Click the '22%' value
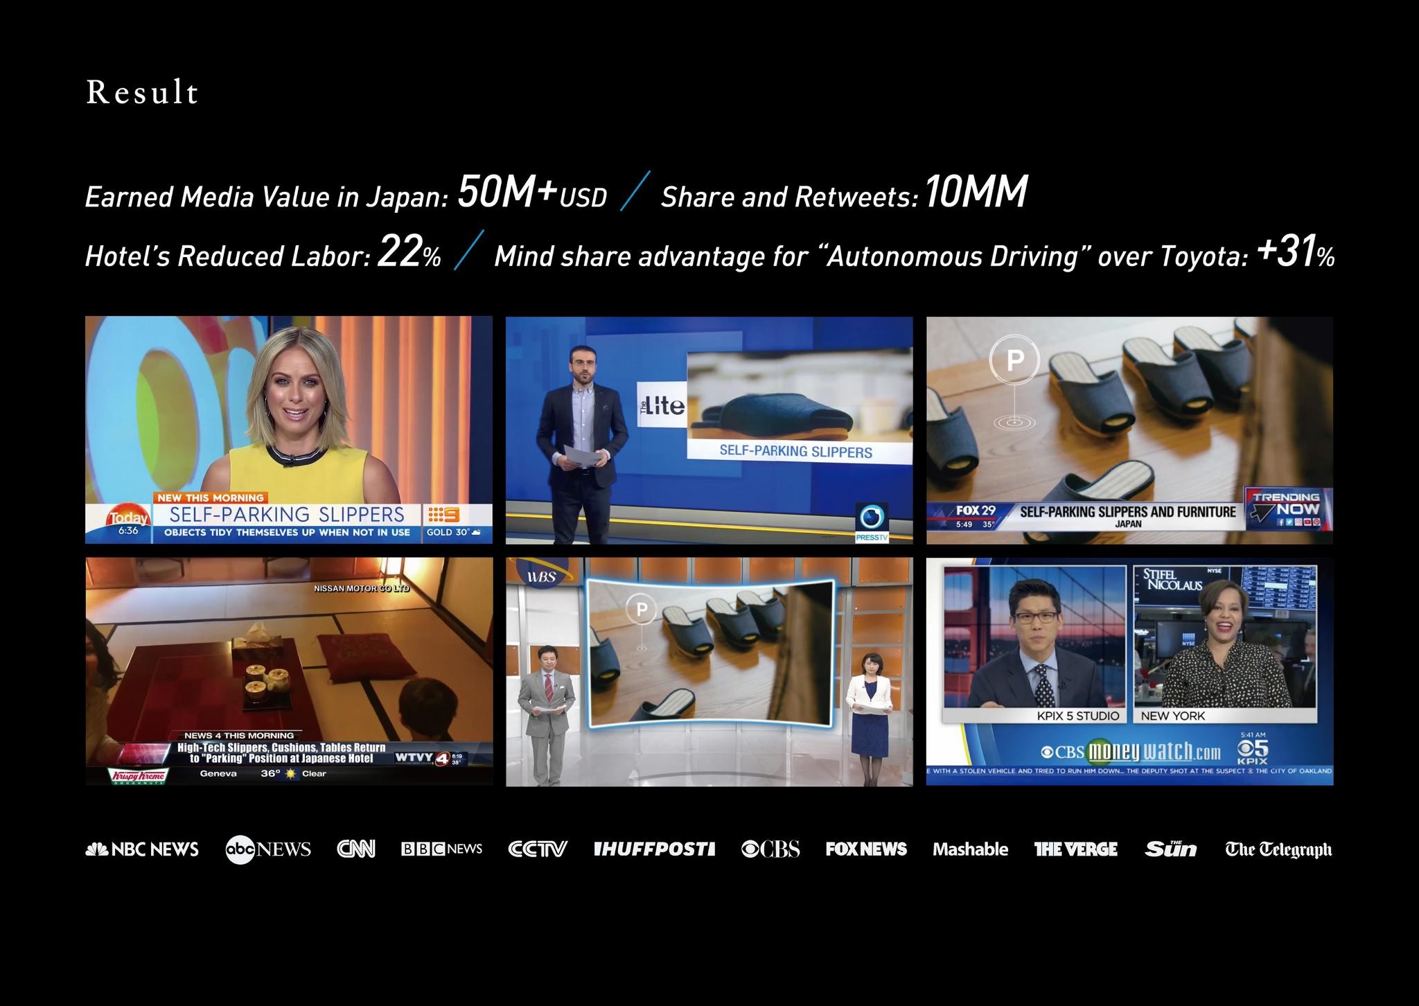This screenshot has width=1419, height=1006. (x=409, y=251)
